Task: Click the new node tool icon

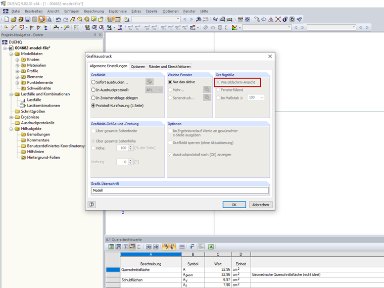Action: pos(6,27)
